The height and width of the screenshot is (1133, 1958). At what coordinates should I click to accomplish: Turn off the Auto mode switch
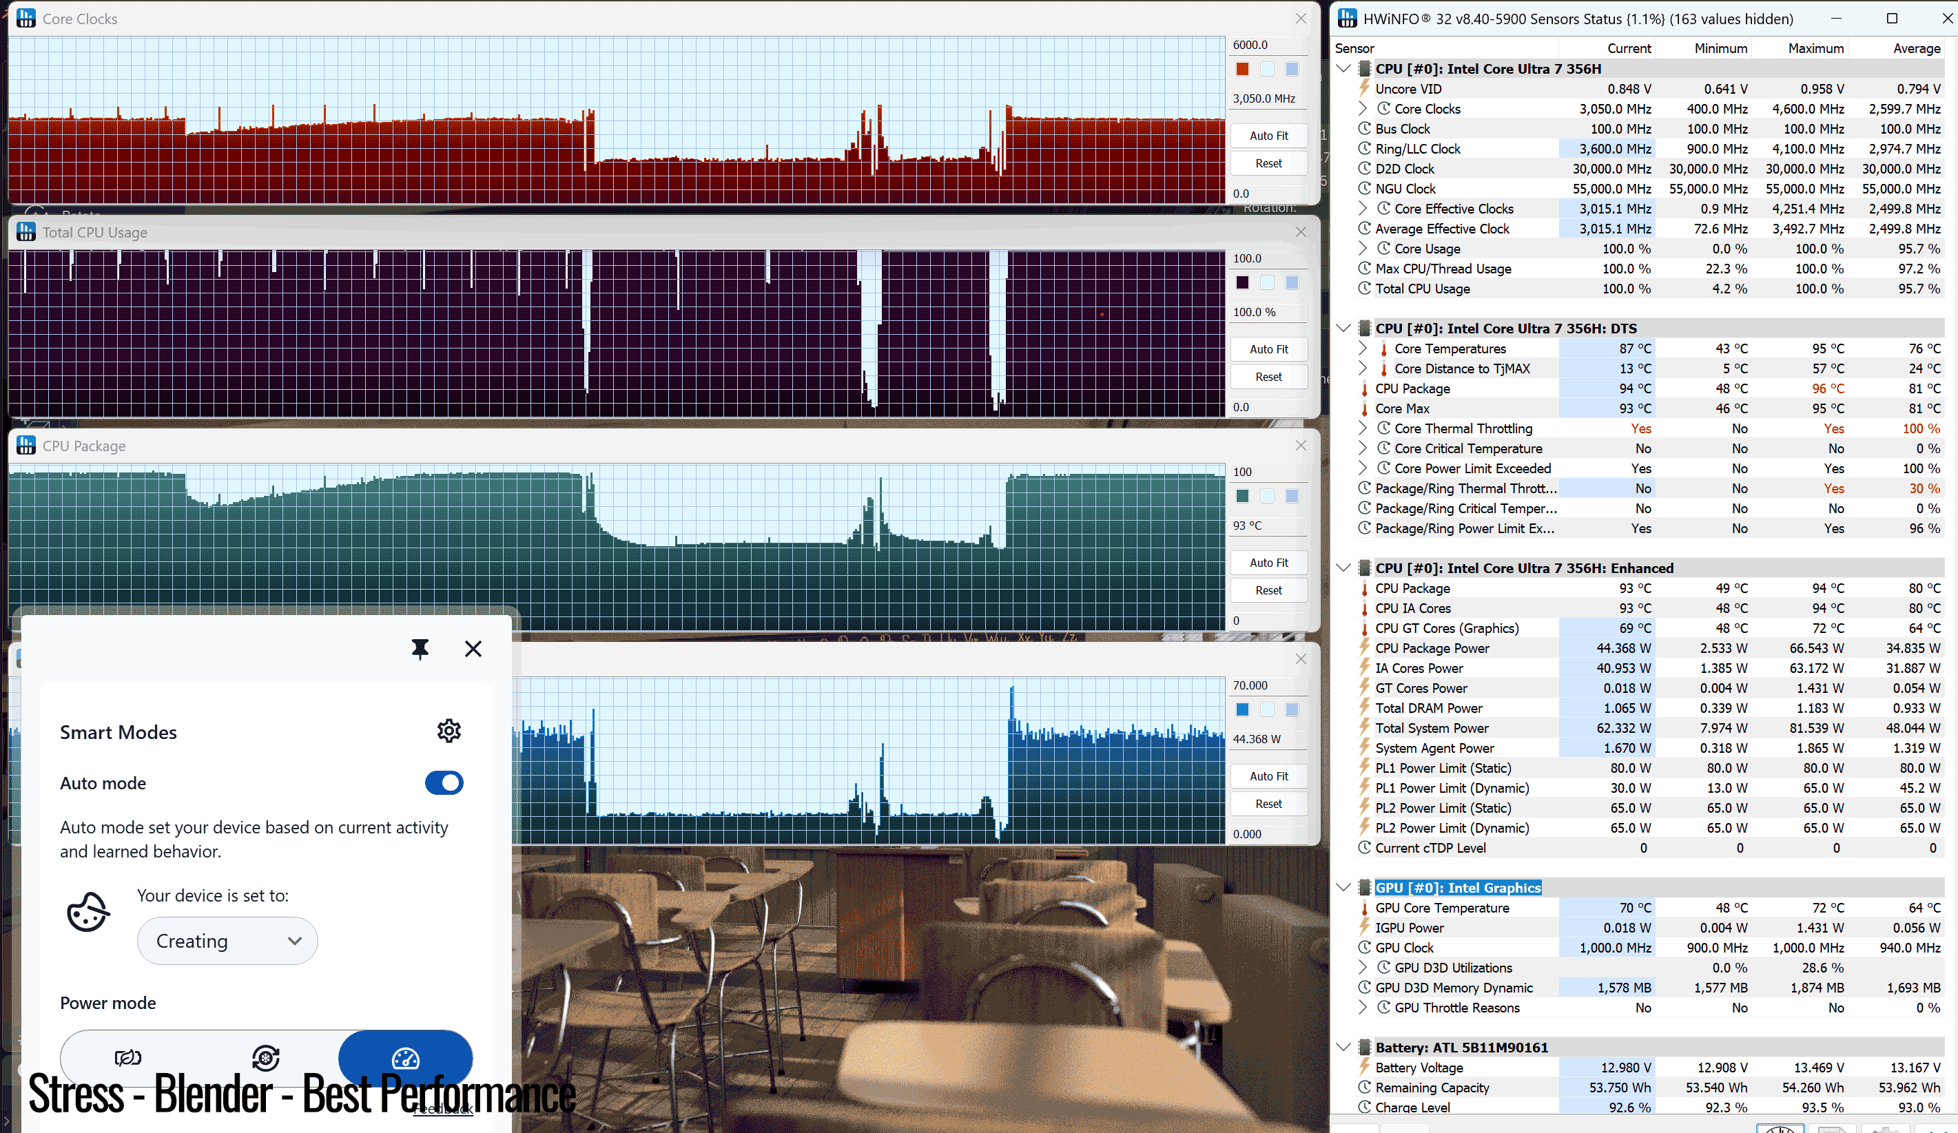[444, 783]
